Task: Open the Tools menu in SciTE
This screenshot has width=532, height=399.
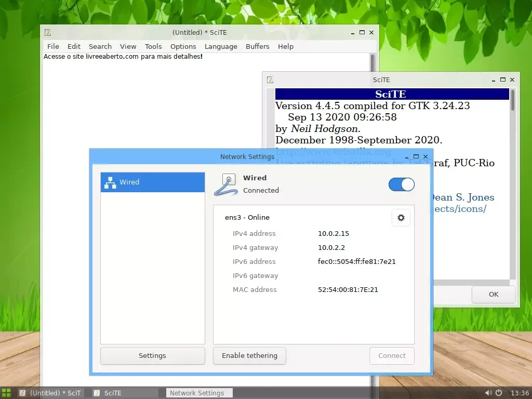Action: pyautogui.click(x=153, y=46)
